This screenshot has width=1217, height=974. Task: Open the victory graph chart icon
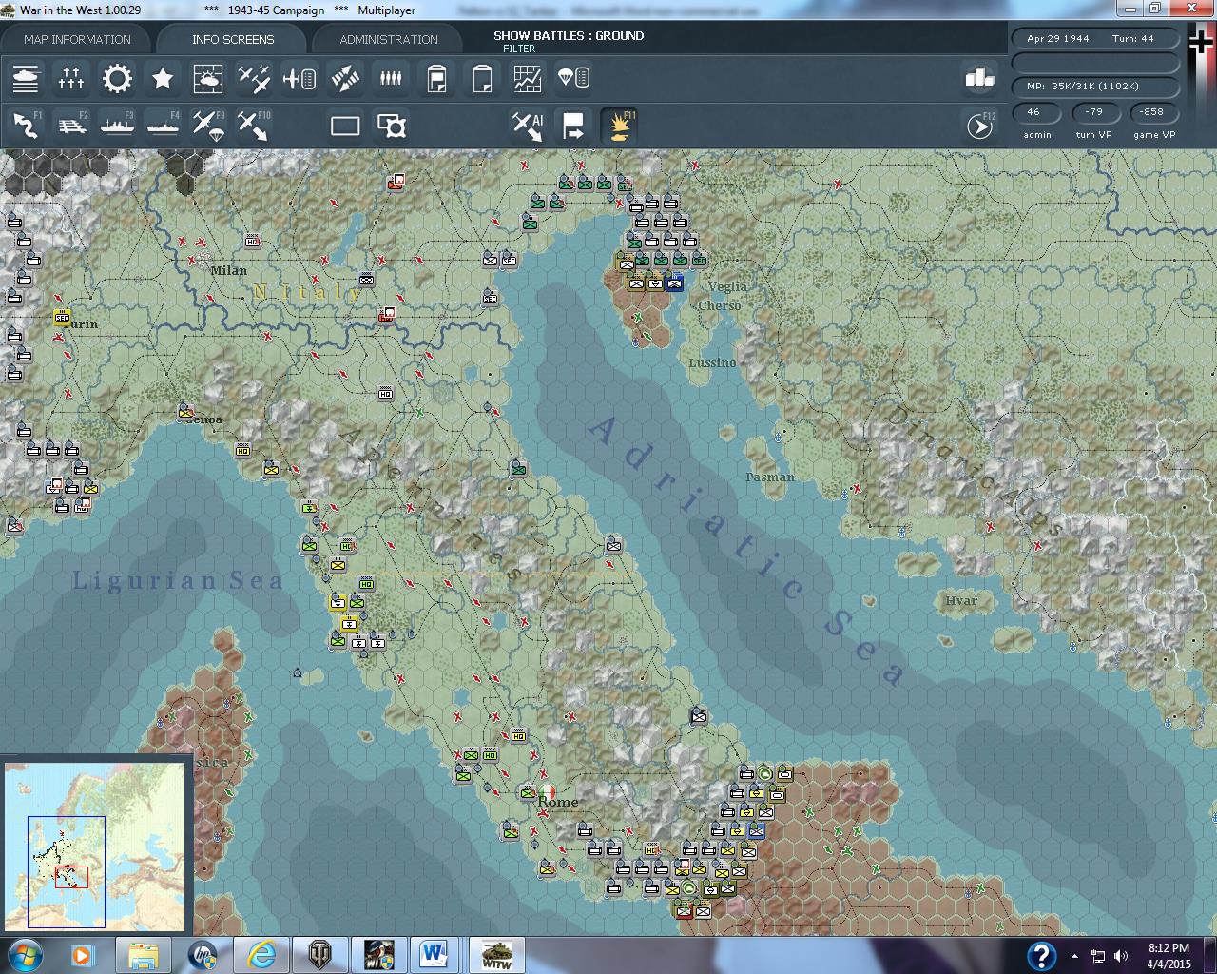(528, 79)
